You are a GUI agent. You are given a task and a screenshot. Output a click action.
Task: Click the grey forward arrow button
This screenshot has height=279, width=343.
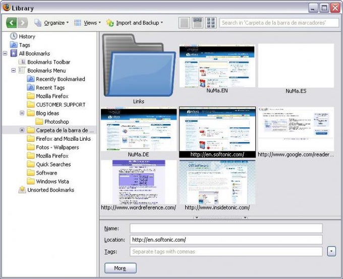[x=23, y=23]
